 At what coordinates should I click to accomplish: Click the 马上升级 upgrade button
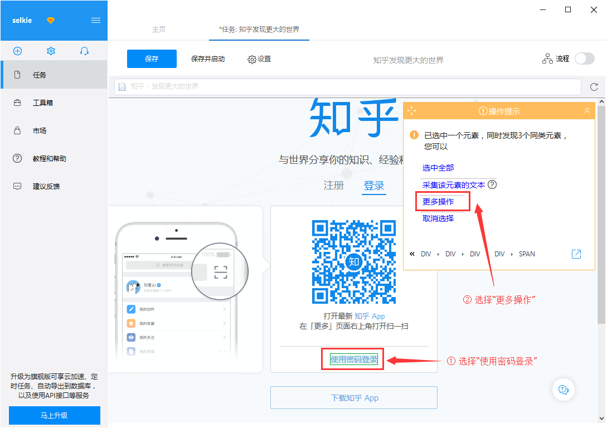tap(55, 415)
